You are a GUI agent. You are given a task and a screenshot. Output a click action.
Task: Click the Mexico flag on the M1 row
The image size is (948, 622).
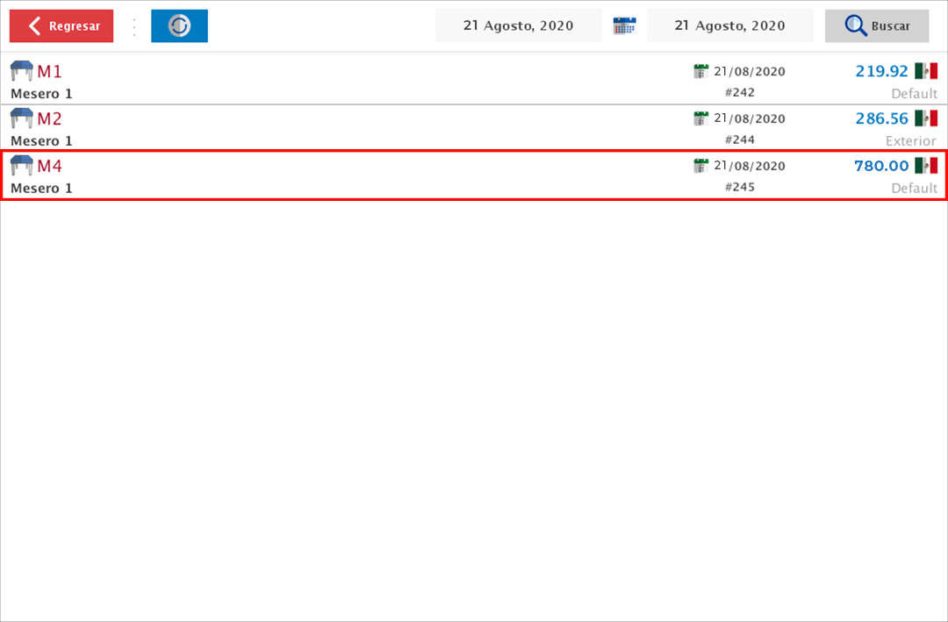pyautogui.click(x=925, y=71)
